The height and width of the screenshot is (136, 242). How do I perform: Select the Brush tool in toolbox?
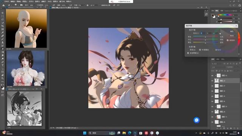(x=3, y=39)
